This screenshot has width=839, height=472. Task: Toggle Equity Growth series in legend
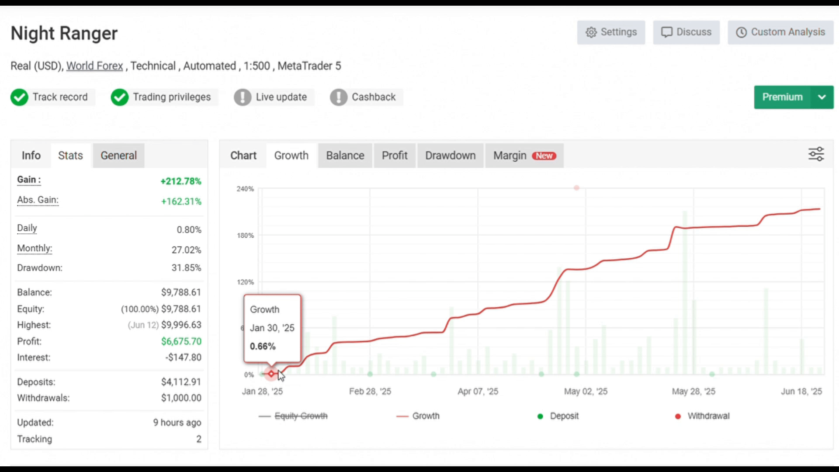(x=293, y=416)
